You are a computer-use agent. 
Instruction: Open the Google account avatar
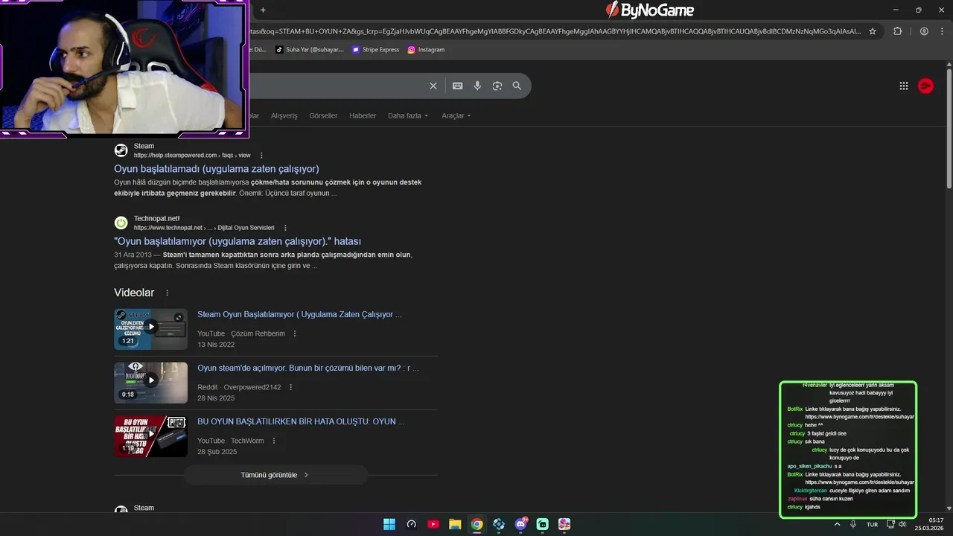click(x=925, y=86)
